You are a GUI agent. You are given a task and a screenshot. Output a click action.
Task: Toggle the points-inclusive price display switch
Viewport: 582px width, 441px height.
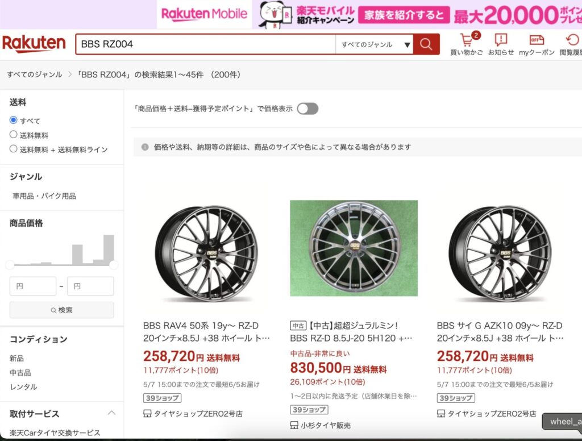(307, 109)
